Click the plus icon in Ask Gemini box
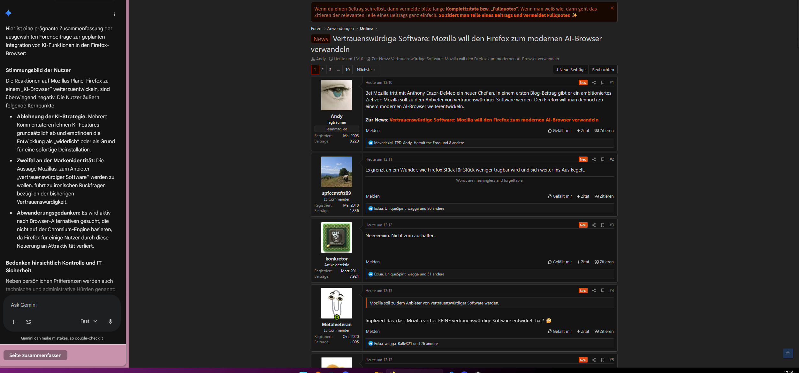Image resolution: width=799 pixels, height=373 pixels. 13,322
